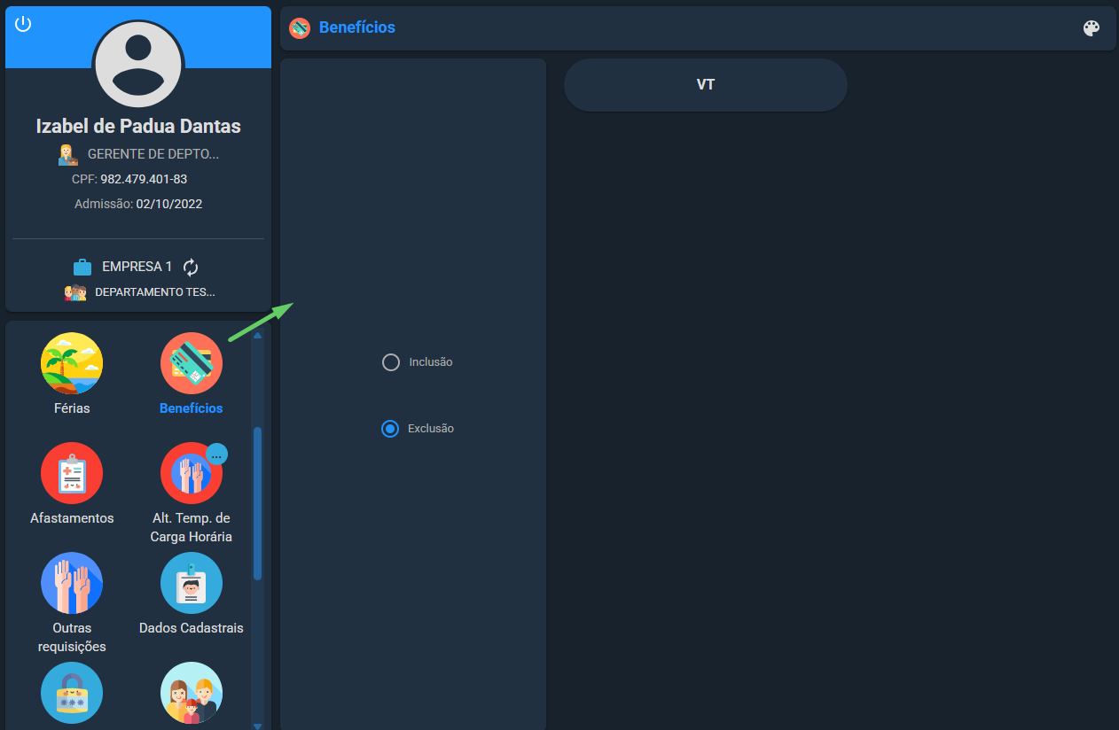Click the Dados Cadastrais menu label
1119x730 pixels.
click(x=192, y=628)
